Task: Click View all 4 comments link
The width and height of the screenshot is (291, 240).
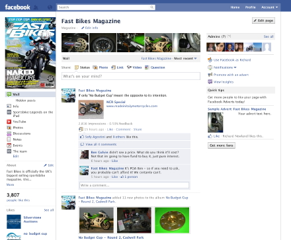Action: [x=101, y=144]
